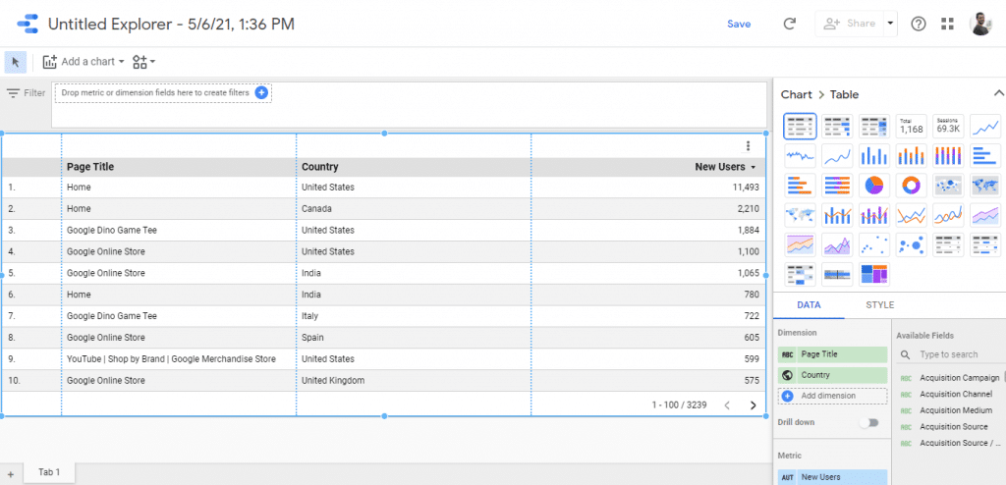Click Add dimension
This screenshot has width=1006, height=485.
click(833, 396)
